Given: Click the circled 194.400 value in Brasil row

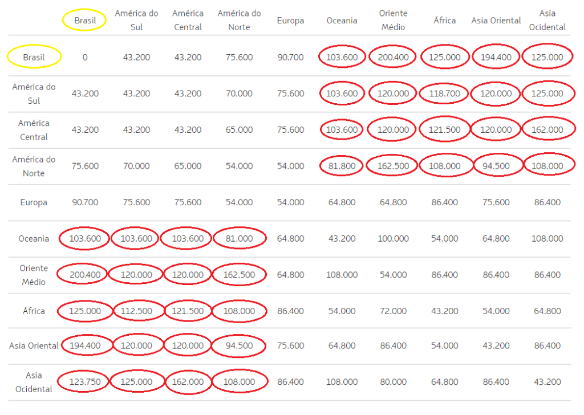Looking at the screenshot, I should 496,57.
